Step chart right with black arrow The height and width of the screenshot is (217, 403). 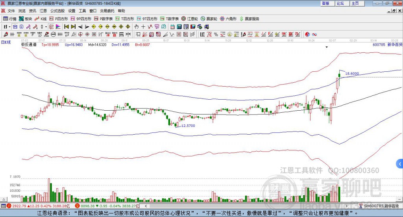click(x=87, y=27)
